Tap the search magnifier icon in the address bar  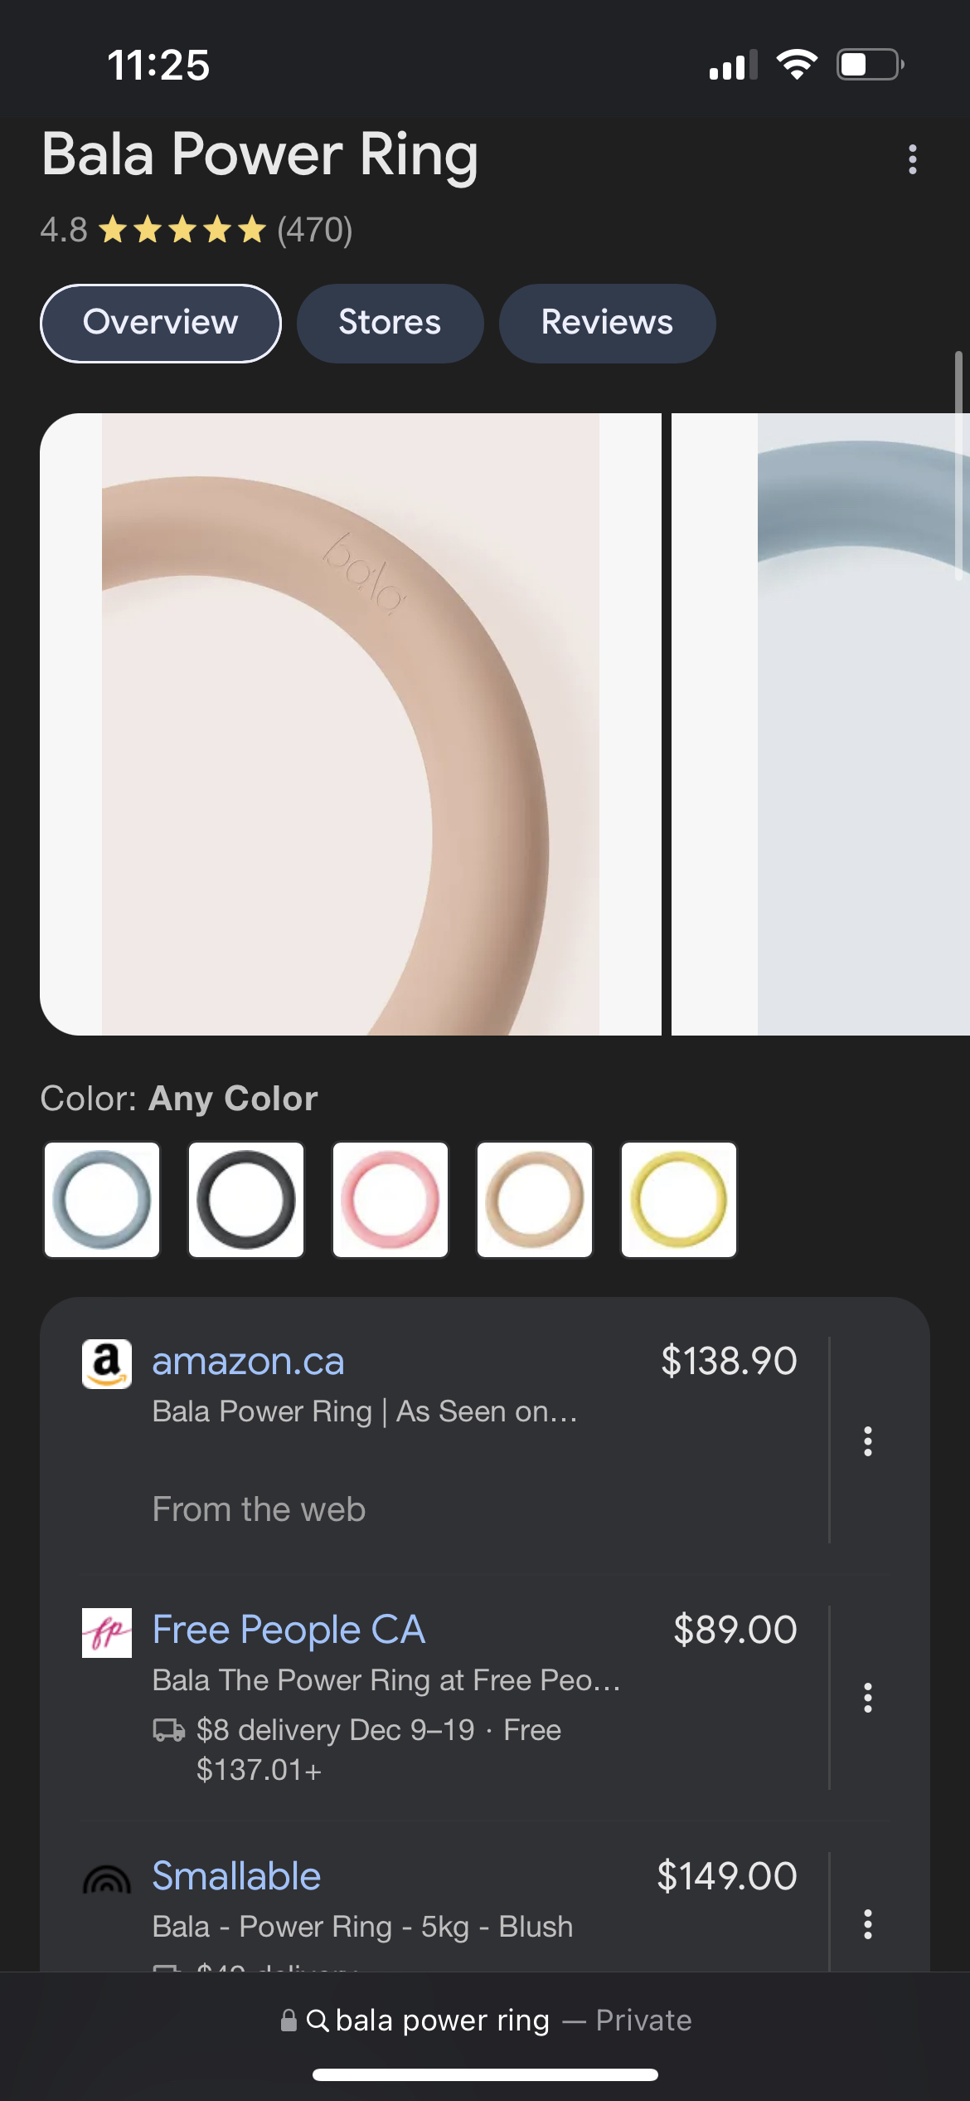[318, 2021]
